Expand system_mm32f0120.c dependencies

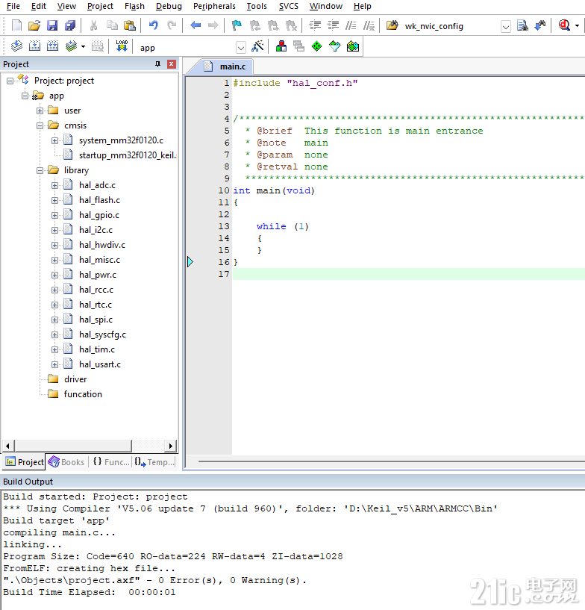pyautogui.click(x=54, y=141)
